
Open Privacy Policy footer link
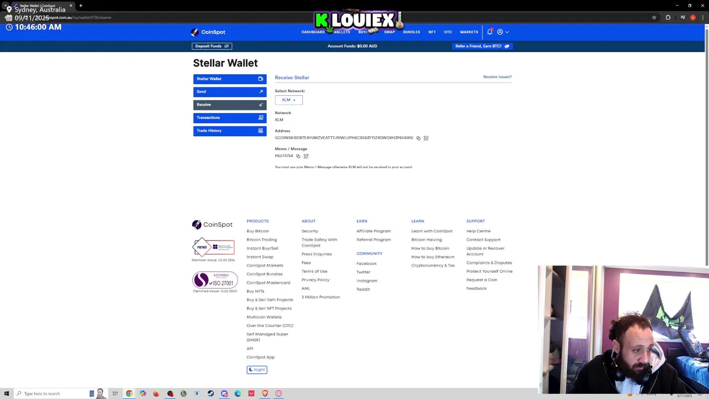(315, 280)
